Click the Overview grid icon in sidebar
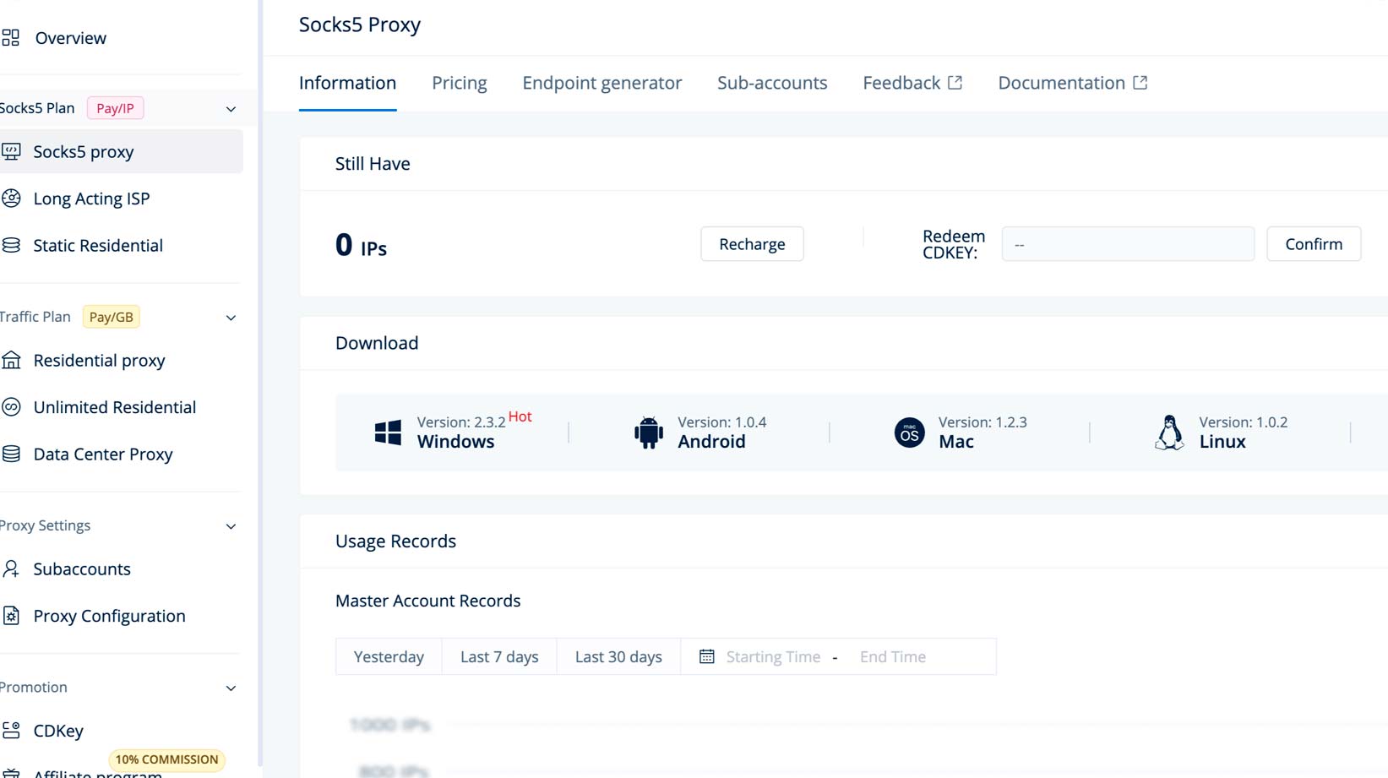This screenshot has height=778, width=1388. 11,38
